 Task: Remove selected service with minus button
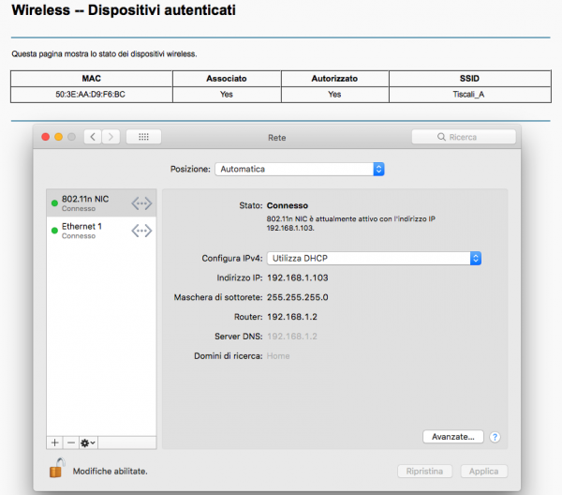click(71, 442)
